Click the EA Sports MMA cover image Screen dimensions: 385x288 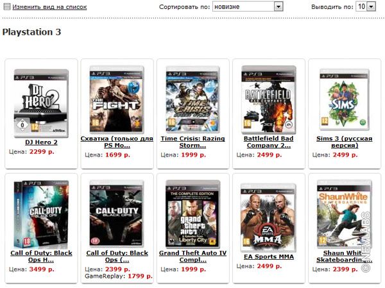269,218
